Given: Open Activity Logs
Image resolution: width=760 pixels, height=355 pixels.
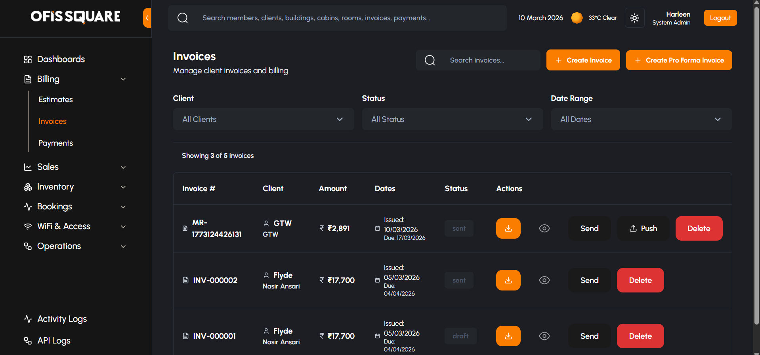Looking at the screenshot, I should pyautogui.click(x=62, y=319).
